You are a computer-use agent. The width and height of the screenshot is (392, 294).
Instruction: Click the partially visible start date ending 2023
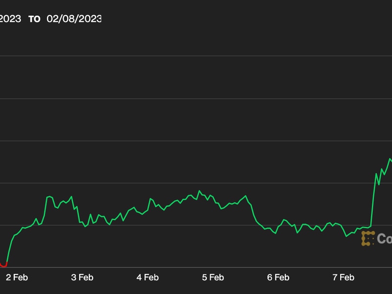[10, 19]
